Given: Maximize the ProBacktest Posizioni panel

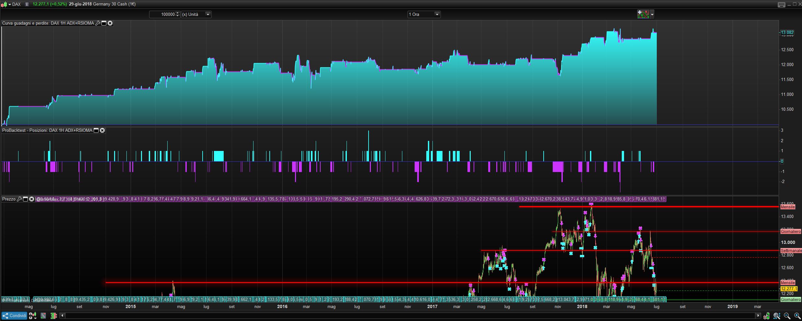Looking at the screenshot, I should 96,131.
